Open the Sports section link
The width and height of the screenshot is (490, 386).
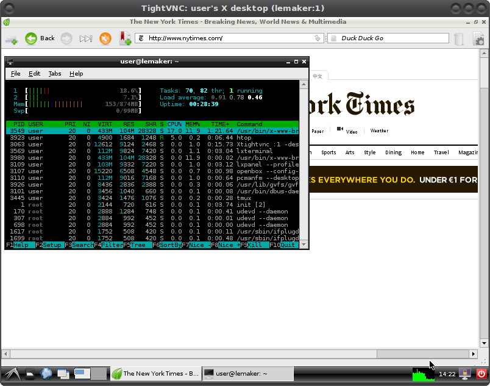pyautogui.click(x=328, y=152)
